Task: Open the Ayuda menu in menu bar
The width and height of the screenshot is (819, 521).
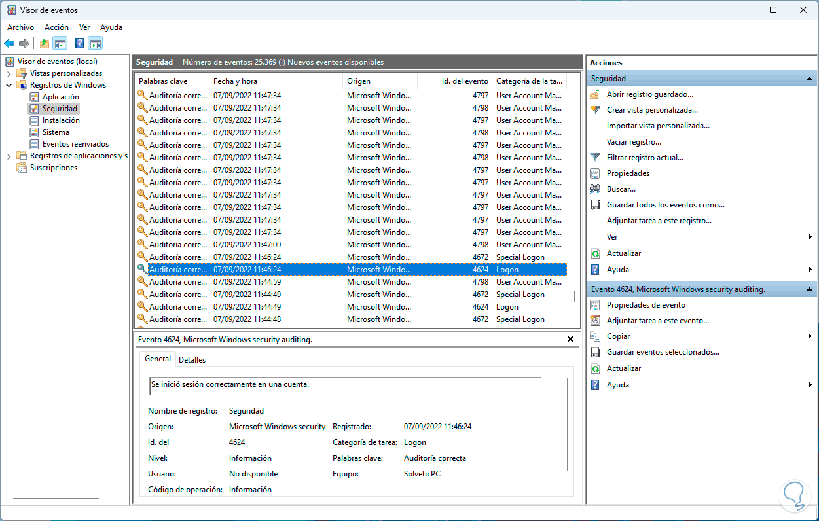Action: [111, 27]
